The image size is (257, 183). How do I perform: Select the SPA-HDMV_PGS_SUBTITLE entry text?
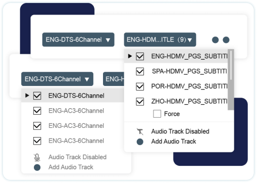tap(190, 71)
